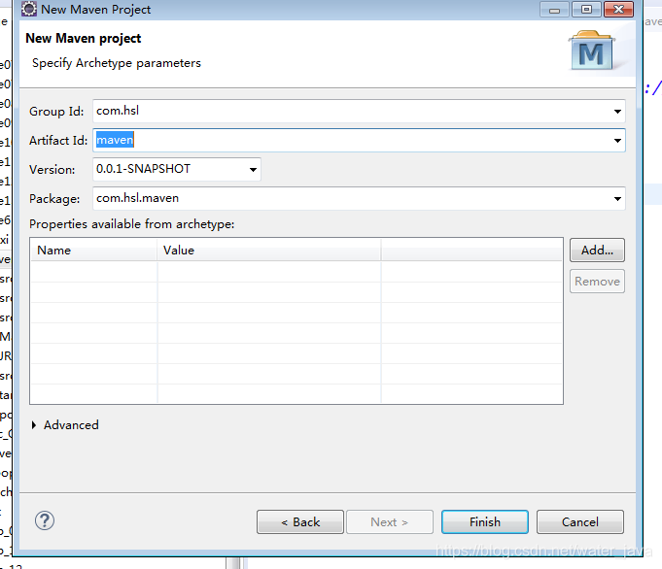Click the 'Specify Archetype parameters' text
The width and height of the screenshot is (662, 569).
(117, 63)
